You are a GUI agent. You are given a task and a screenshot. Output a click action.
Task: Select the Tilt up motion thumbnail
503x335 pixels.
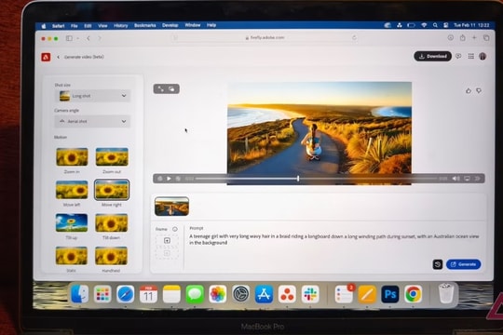[72, 222]
